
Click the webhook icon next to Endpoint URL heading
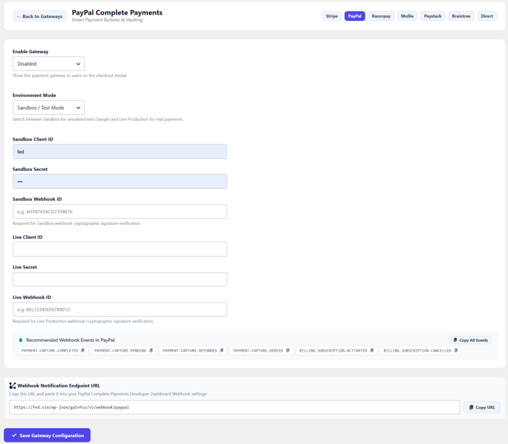pyautogui.click(x=12, y=385)
